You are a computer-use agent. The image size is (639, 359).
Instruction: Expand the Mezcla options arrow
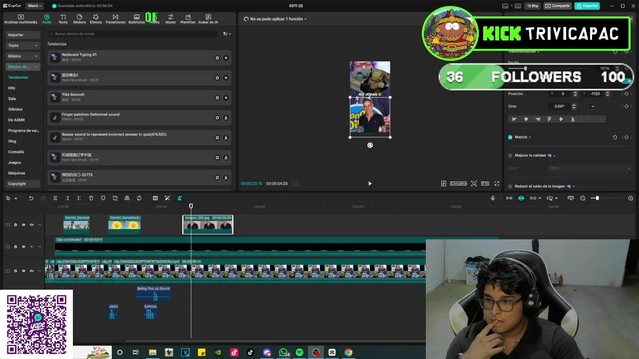(x=530, y=137)
